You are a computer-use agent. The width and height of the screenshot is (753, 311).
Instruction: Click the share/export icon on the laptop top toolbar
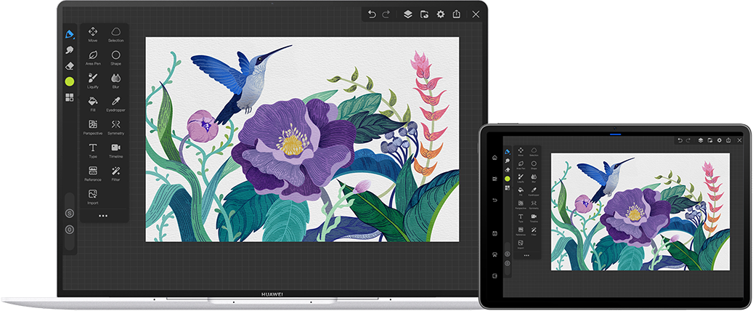457,14
